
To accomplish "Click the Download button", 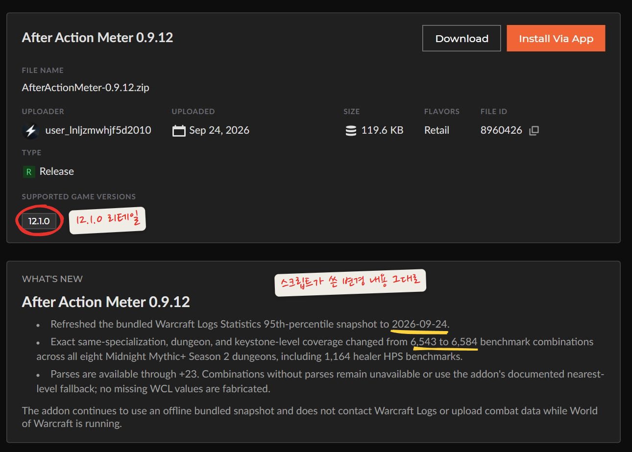I will tap(462, 38).
